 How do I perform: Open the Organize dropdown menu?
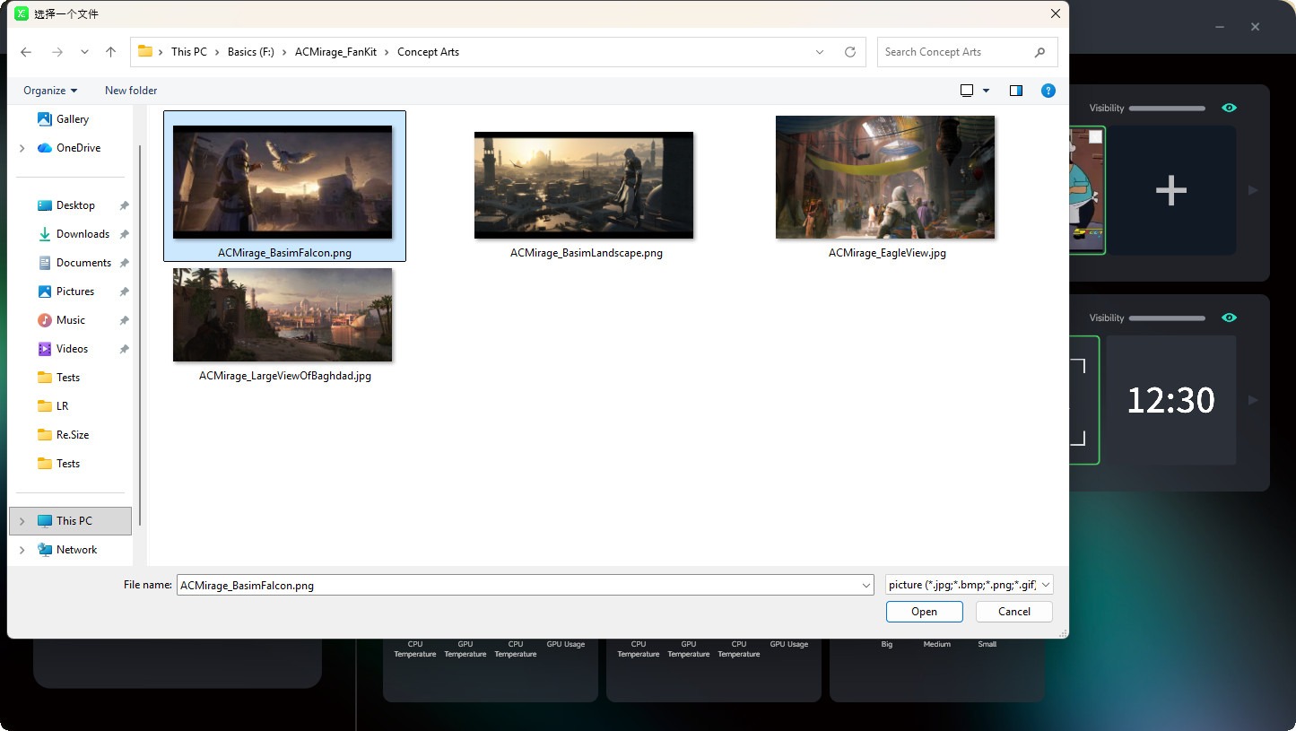(50, 91)
